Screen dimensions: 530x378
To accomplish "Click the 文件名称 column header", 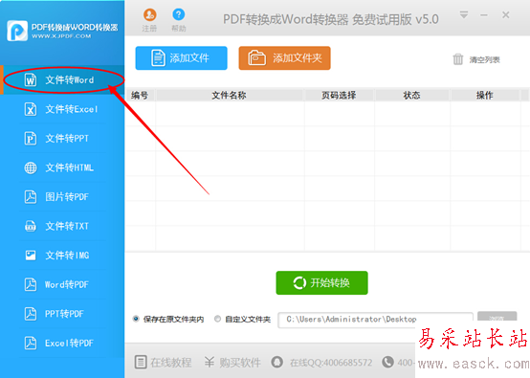I will (230, 96).
